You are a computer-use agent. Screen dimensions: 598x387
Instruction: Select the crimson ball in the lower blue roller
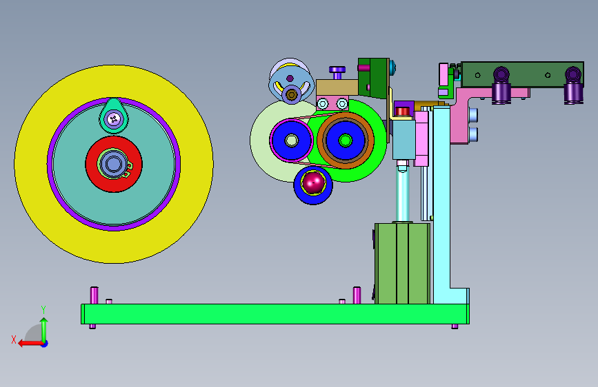pos(314,182)
